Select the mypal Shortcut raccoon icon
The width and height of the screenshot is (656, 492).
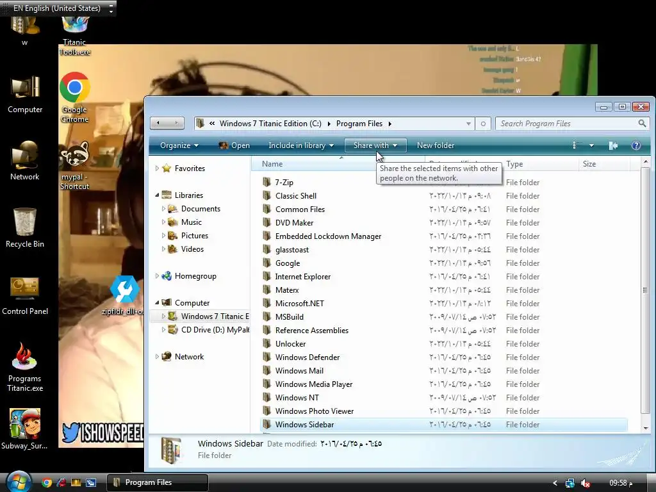click(75, 165)
